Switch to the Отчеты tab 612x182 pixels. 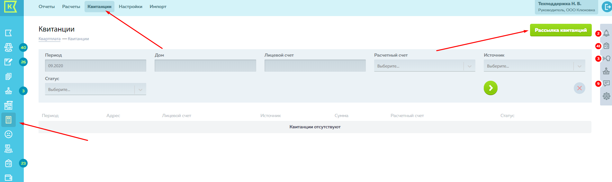click(x=47, y=7)
